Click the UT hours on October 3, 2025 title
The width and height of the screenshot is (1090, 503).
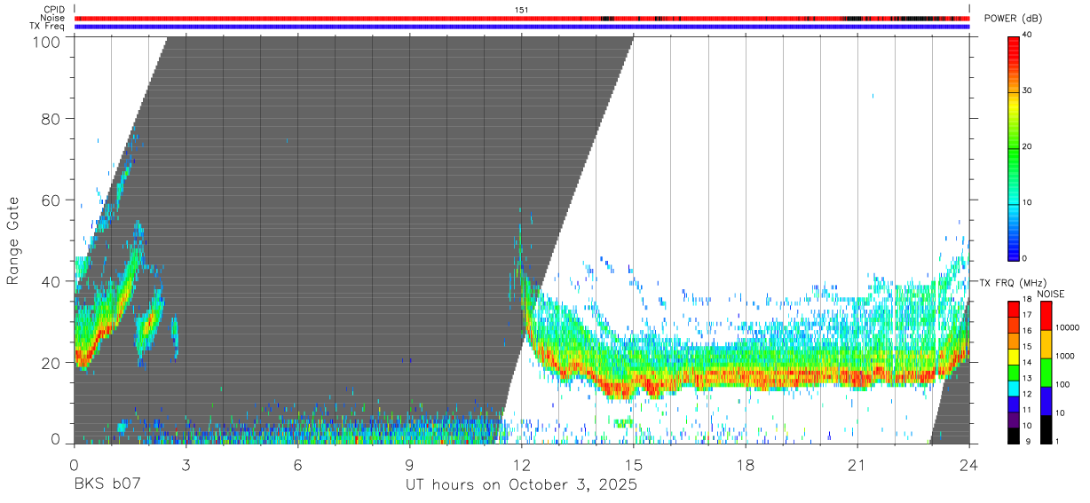point(522,485)
